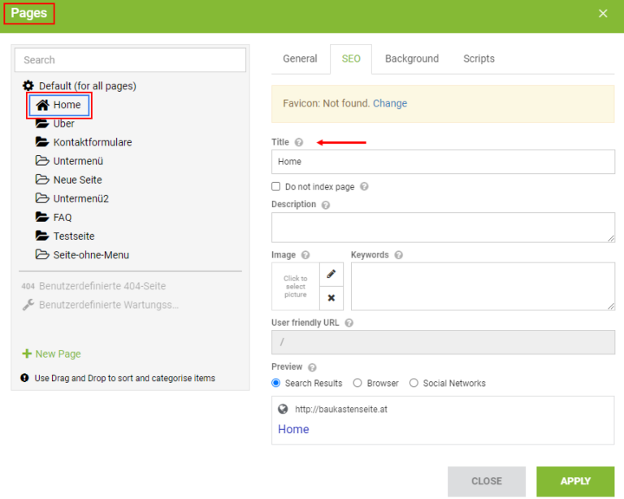Select Default (for all pages) item
This screenshot has width=624, height=499.
[x=87, y=86]
